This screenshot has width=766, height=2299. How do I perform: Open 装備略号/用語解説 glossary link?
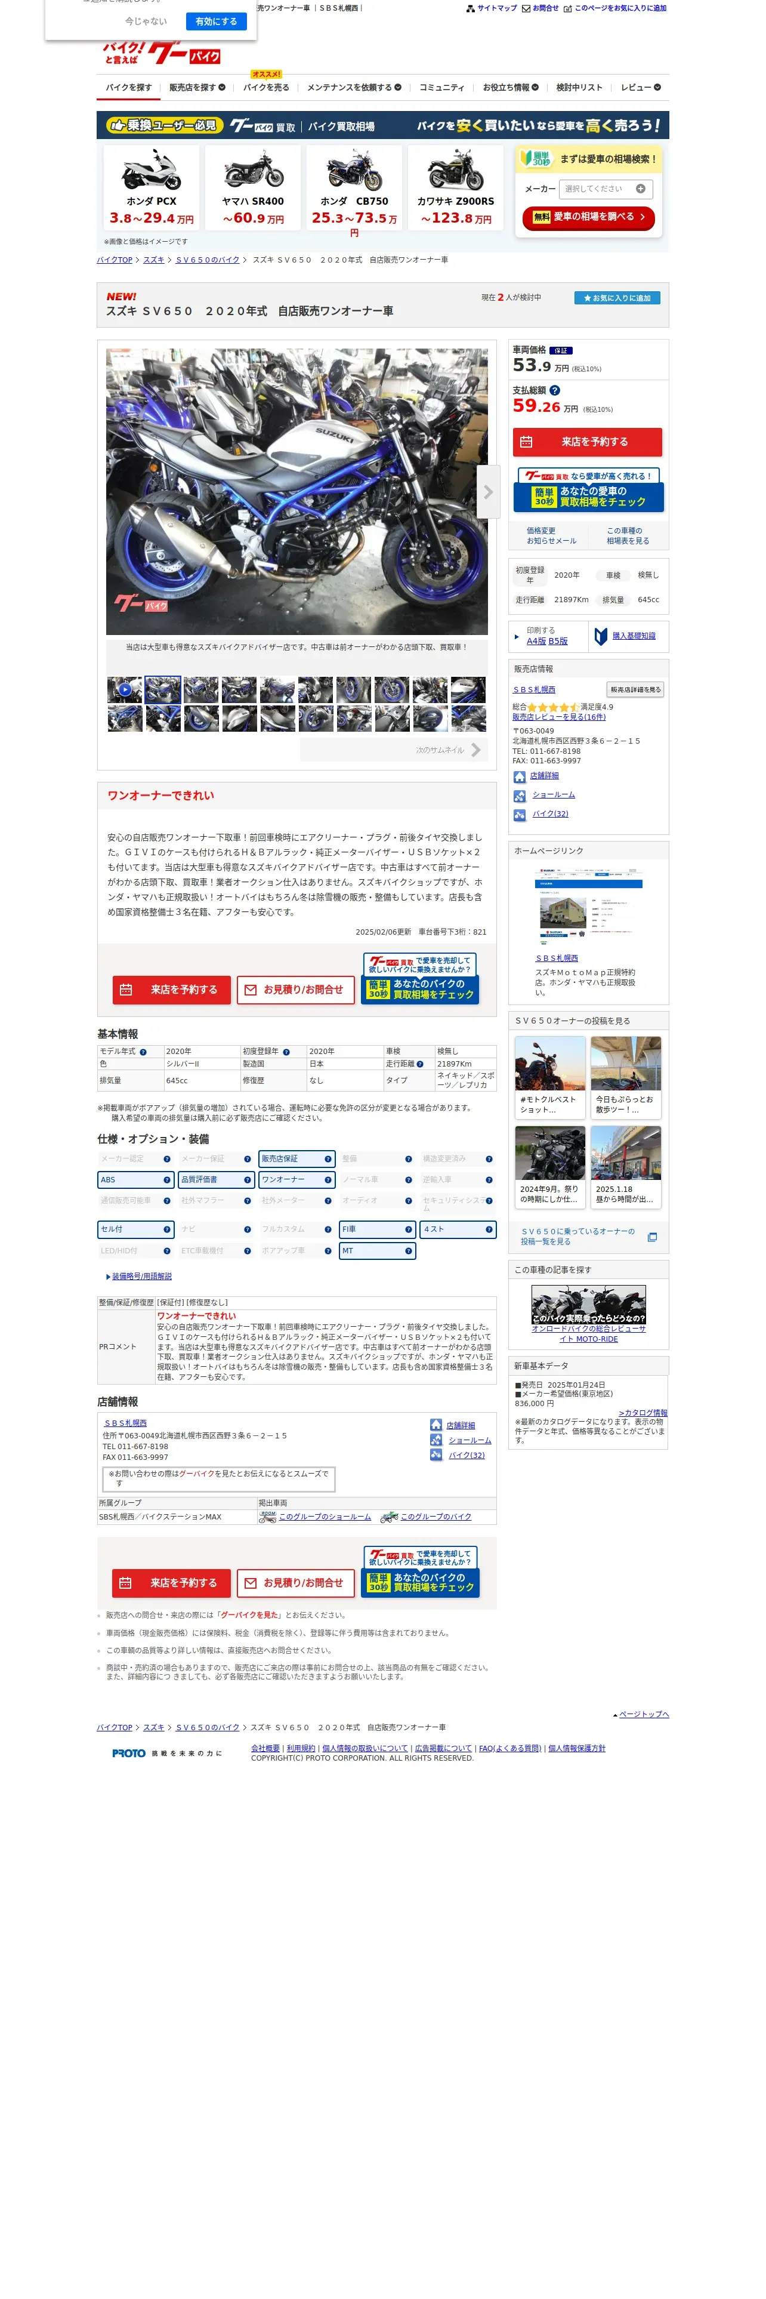(x=141, y=1277)
